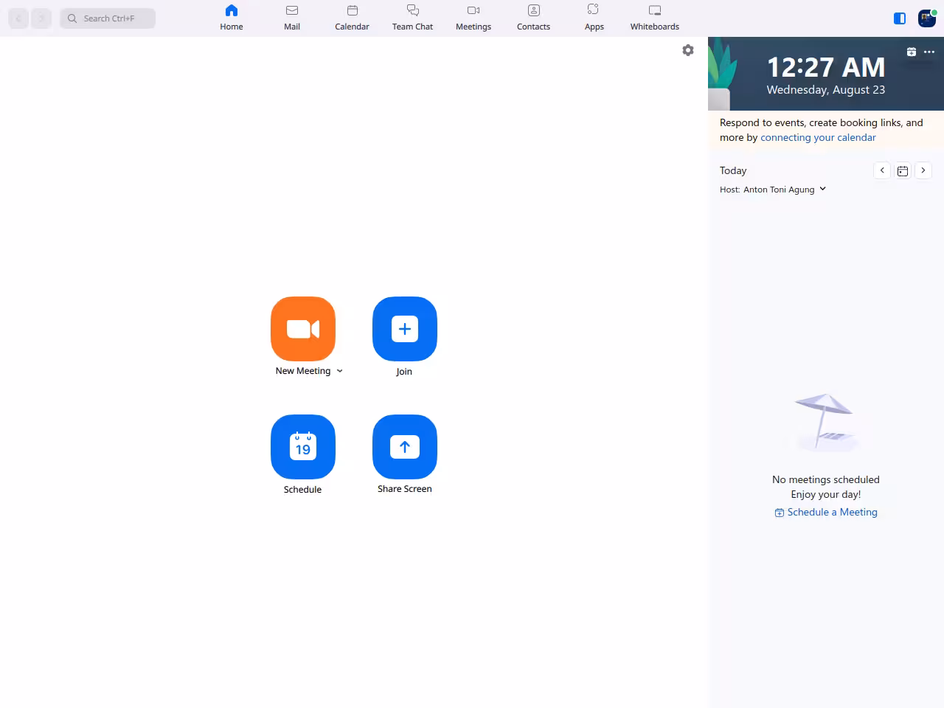The height and width of the screenshot is (708, 944).
Task: Open the Schedule calendar button
Action: 303,447
